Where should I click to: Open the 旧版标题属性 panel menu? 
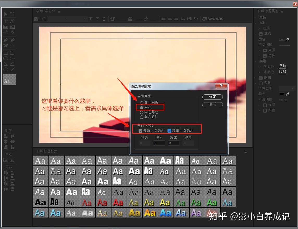tap(282, 11)
